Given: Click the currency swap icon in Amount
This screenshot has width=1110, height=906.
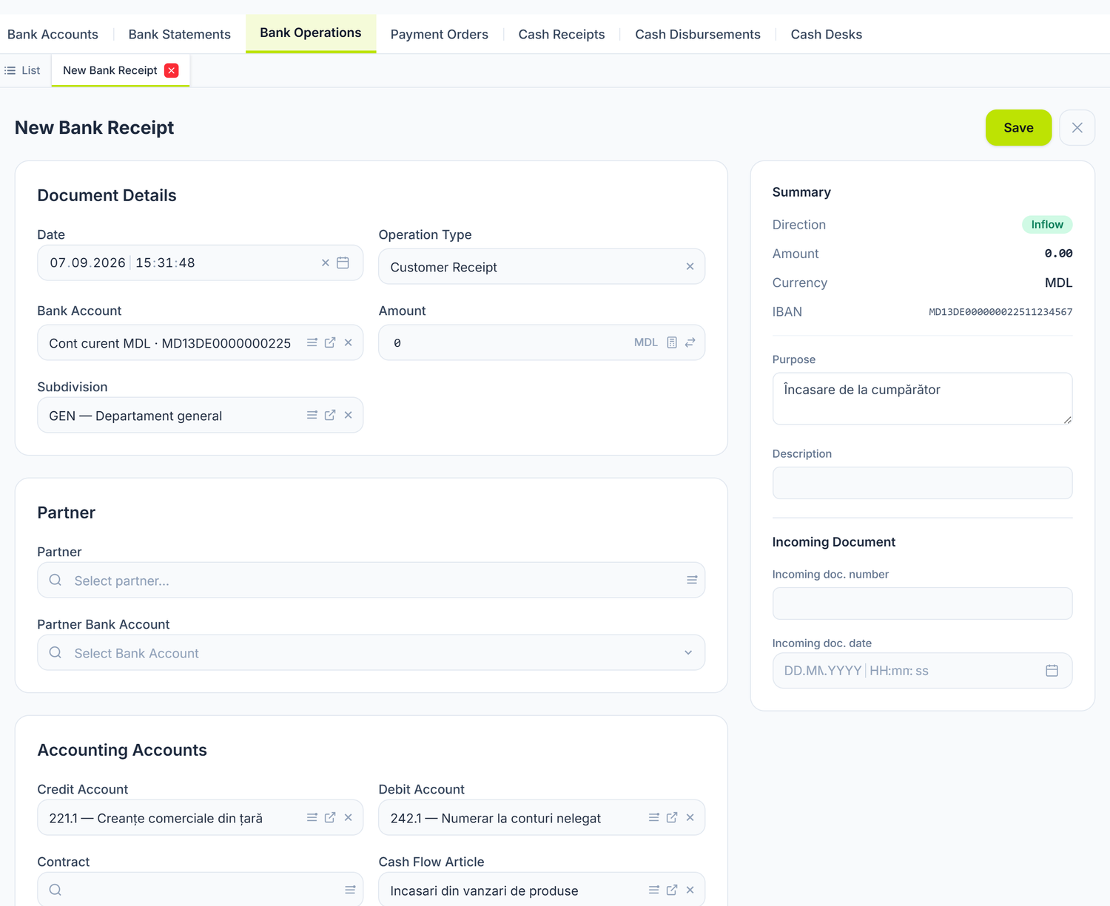Looking at the screenshot, I should [x=690, y=342].
